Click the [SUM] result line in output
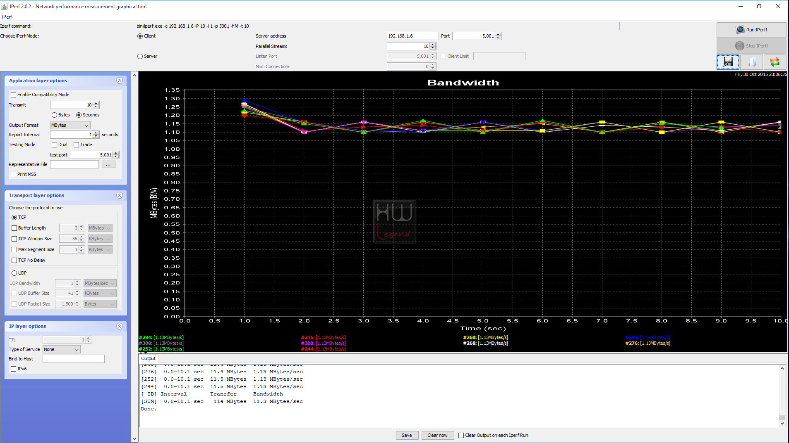This screenshot has height=443, width=789. point(222,401)
